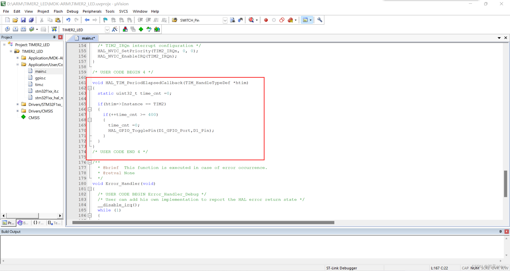Select gpio.c in the project tree
Image resolution: width=510 pixels, height=271 pixels.
(x=40, y=78)
